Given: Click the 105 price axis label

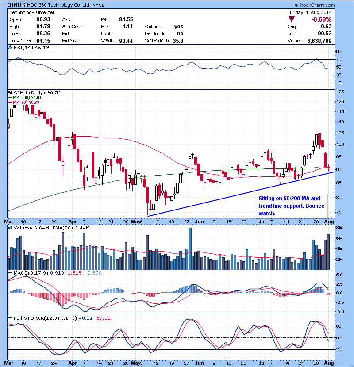Looking at the screenshot, I should coord(340,133).
